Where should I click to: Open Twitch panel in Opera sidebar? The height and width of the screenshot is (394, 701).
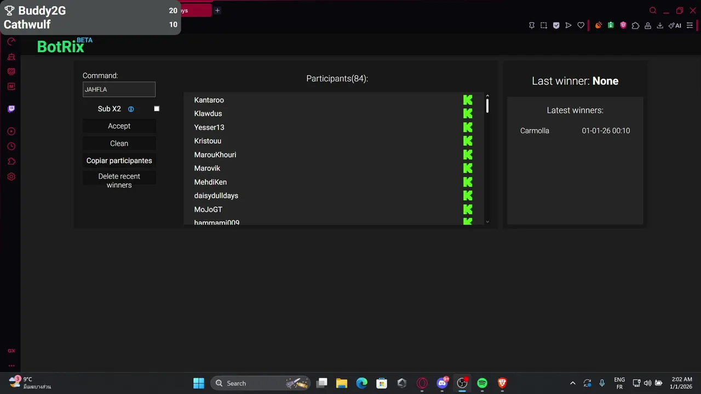coord(11,109)
